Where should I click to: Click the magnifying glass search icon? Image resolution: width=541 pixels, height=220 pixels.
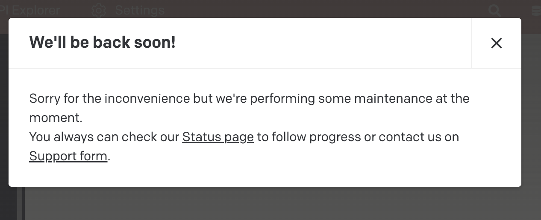(x=495, y=10)
